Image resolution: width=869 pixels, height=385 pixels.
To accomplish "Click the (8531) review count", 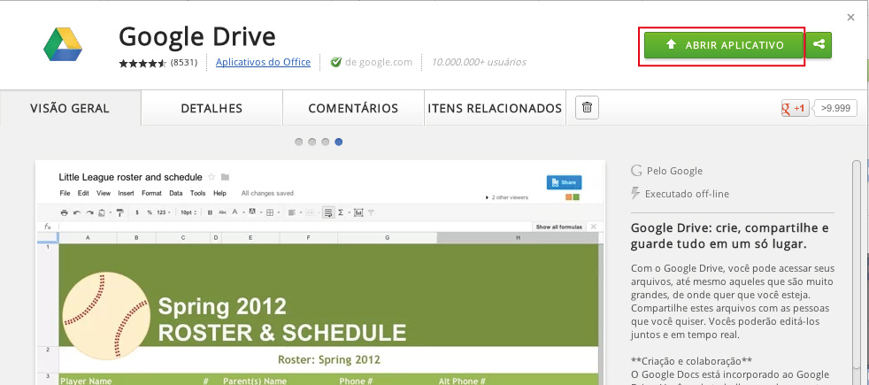I will (x=184, y=63).
